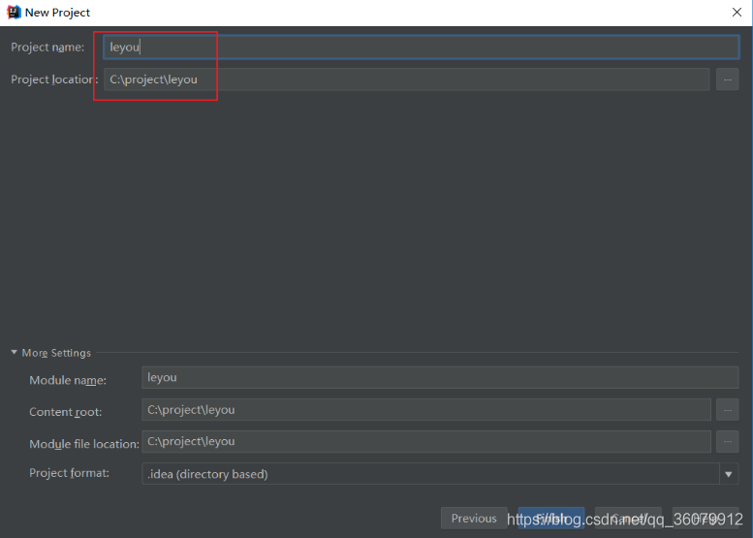Click the Project location label

point(54,79)
